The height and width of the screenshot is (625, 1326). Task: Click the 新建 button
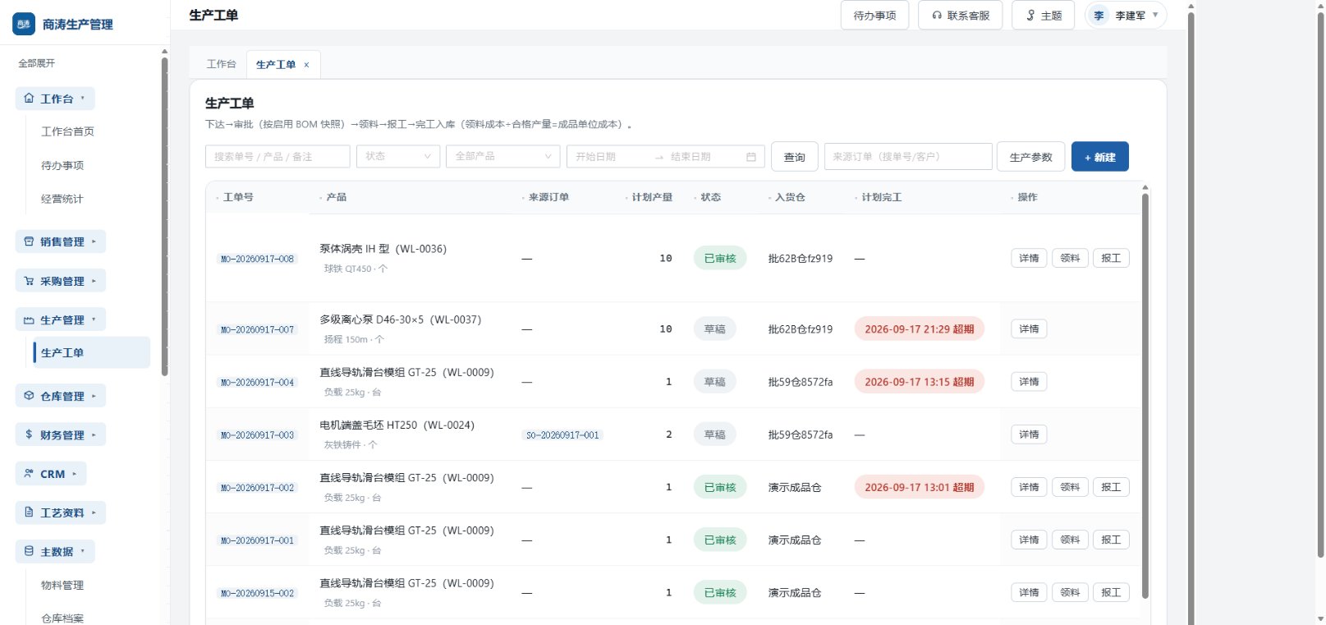[1100, 157]
